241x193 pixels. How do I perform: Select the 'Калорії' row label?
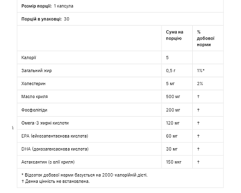(29, 57)
